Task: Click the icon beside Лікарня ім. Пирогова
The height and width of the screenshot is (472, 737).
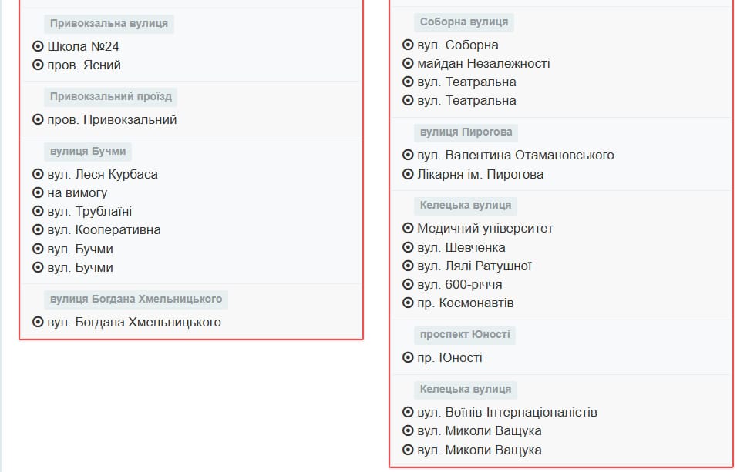Action: pyautogui.click(x=406, y=174)
